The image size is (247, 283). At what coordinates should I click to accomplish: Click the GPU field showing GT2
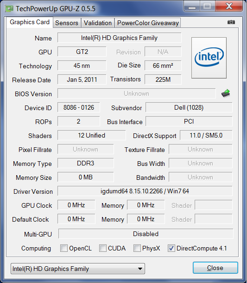(x=82, y=52)
